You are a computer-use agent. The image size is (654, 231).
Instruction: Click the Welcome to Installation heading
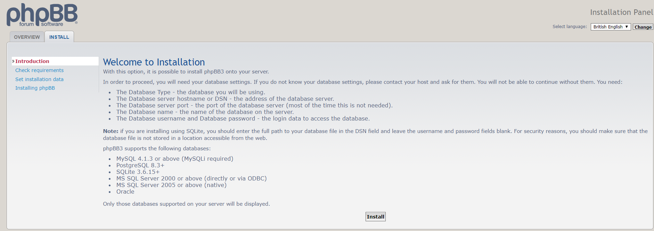(154, 62)
